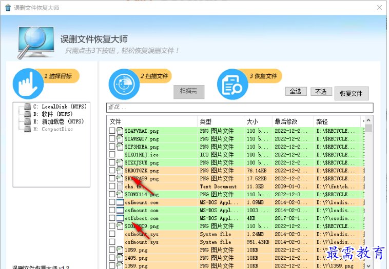389x269 pixels.
Task: Click the radar scan files icon
Action: coord(124,84)
